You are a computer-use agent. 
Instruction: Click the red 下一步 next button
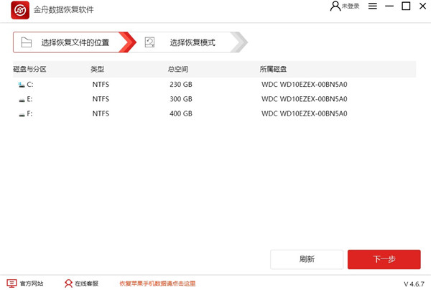[x=384, y=259]
